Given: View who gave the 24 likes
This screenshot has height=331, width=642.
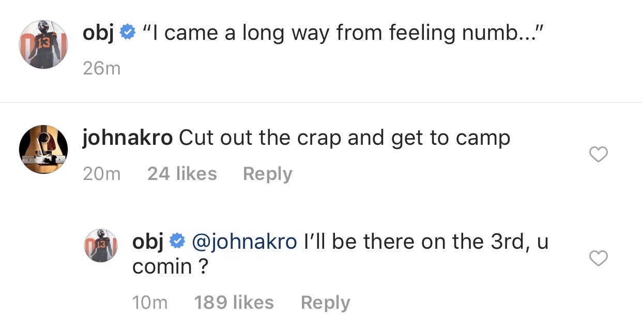Looking at the screenshot, I should click(x=182, y=174).
